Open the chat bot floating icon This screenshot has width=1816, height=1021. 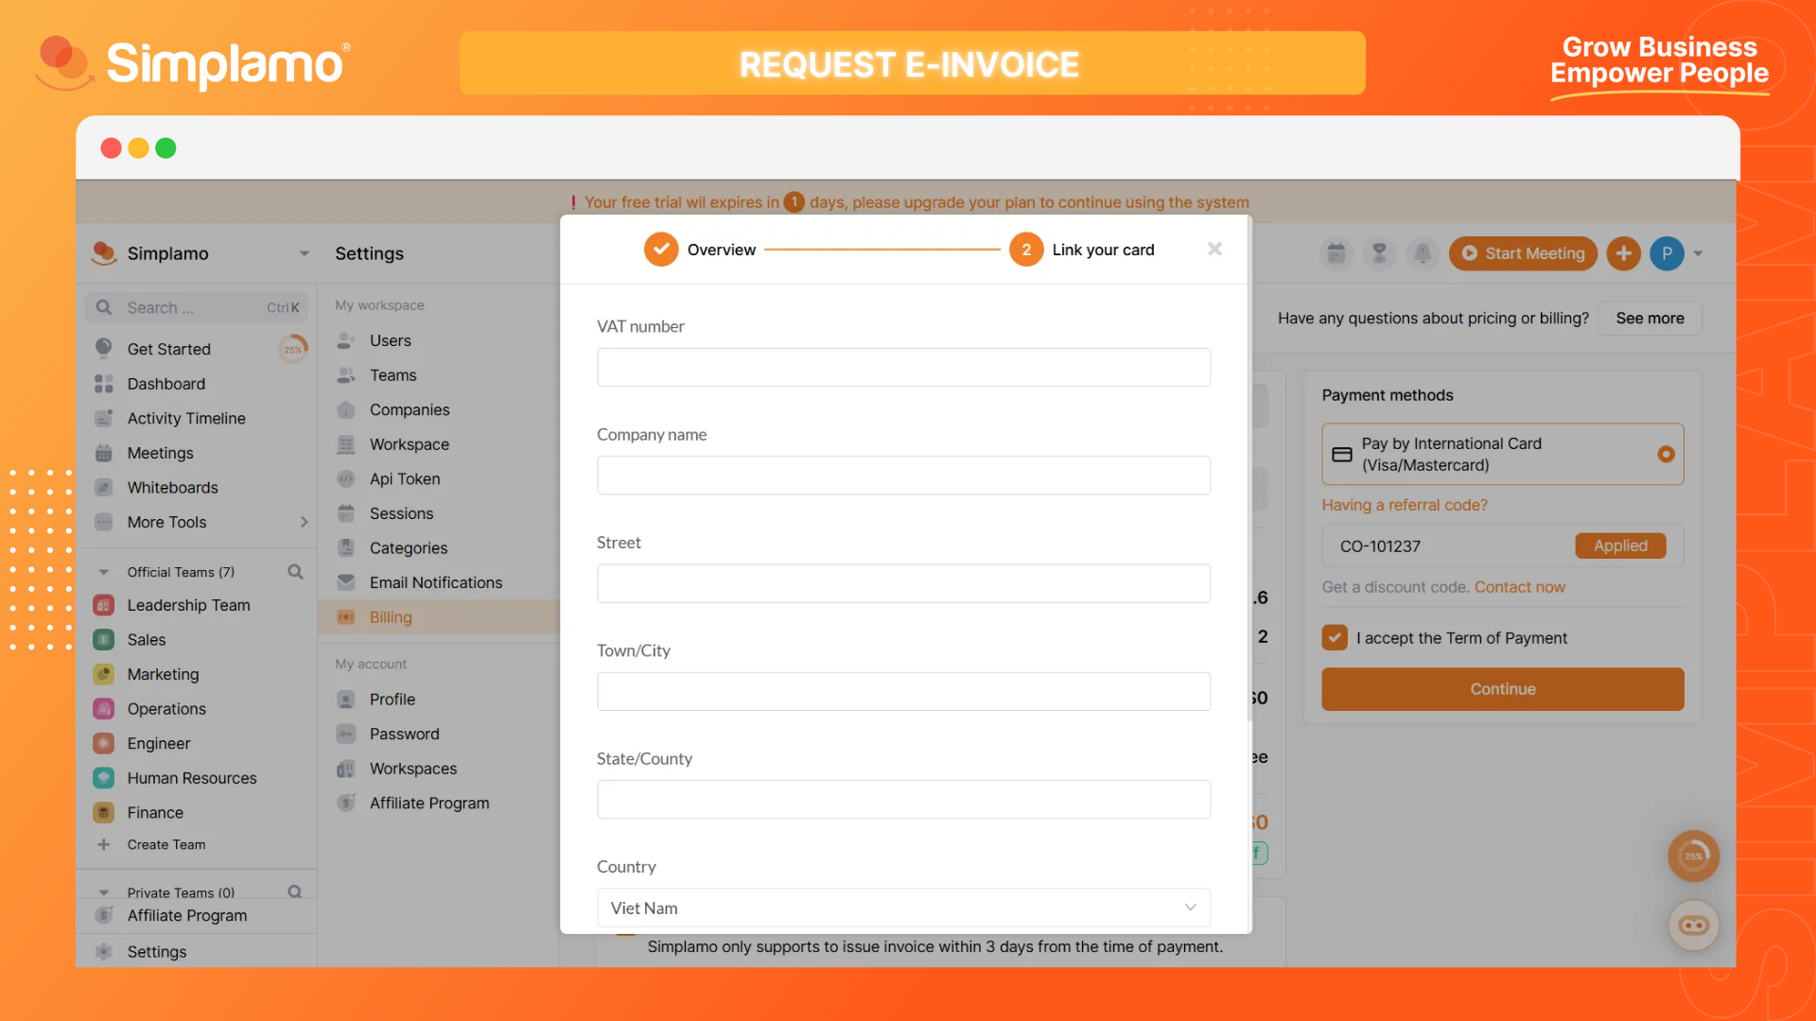pyautogui.click(x=1693, y=926)
